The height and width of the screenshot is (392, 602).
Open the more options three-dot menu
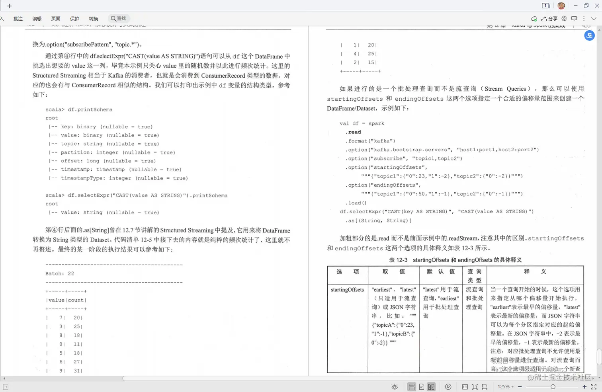click(584, 18)
